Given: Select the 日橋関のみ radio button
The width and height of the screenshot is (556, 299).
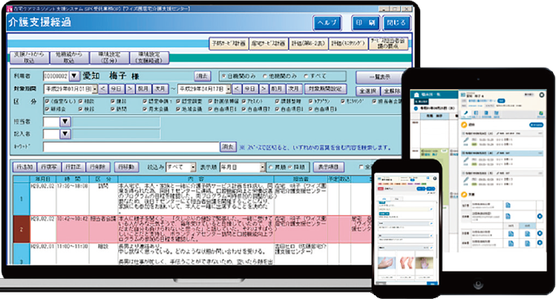Looking at the screenshot, I should (223, 76).
